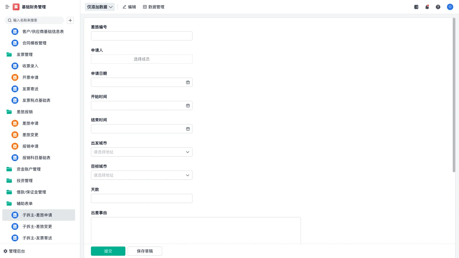Click the 选择成员 applicant selector
The width and height of the screenshot is (459, 258).
pos(141,59)
